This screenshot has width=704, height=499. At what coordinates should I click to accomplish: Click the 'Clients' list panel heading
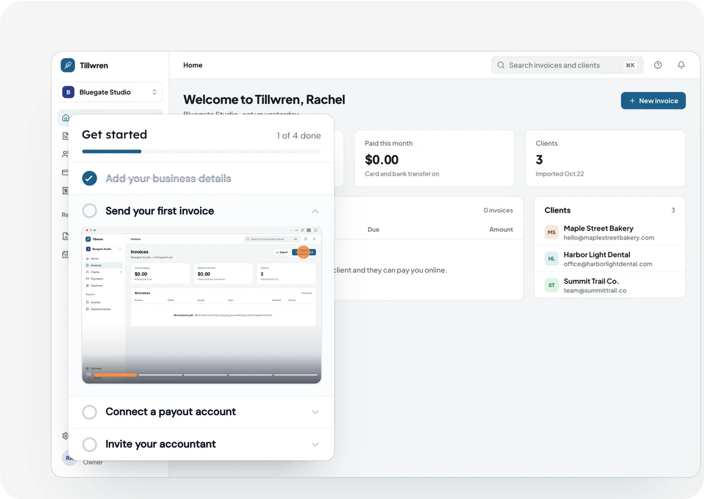click(x=557, y=210)
